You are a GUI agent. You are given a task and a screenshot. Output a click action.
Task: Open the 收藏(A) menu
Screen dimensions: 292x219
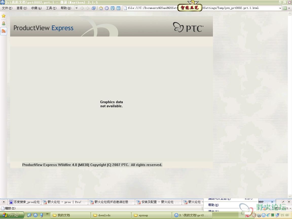[x=36, y=8]
